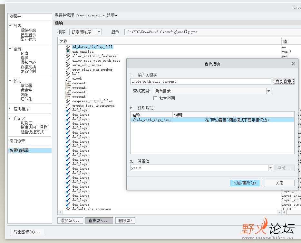Image resolution: width=301 pixels, height=243 pixels.
Task: Click the horizontal scrollbar left arrow
Action: 60,212
